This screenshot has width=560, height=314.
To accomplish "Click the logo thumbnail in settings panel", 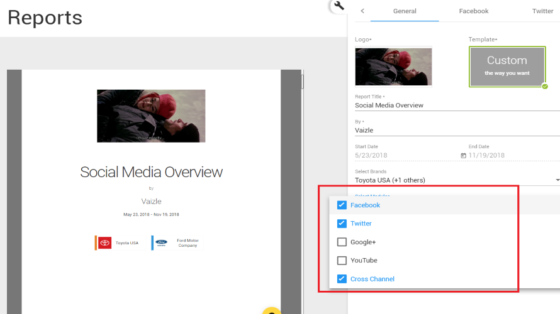I will coord(393,67).
